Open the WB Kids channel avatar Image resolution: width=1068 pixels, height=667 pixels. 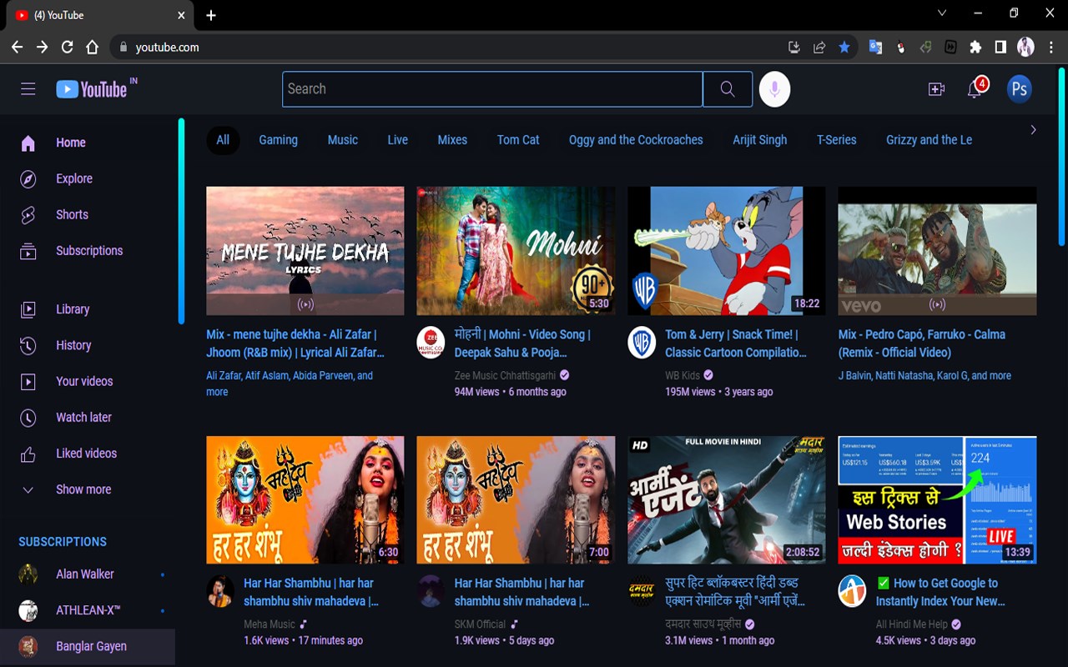pos(642,343)
